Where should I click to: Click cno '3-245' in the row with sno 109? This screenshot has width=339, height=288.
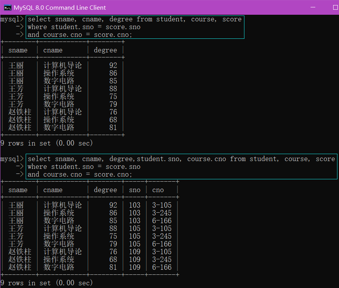pyautogui.click(x=162, y=259)
